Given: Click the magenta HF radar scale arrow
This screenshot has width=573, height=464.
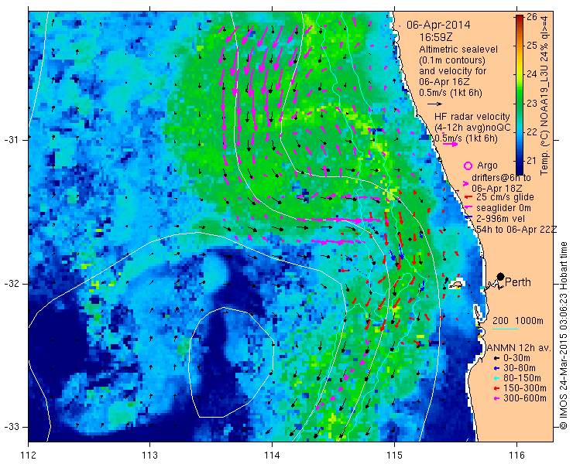Looking at the screenshot, I should [x=450, y=144].
